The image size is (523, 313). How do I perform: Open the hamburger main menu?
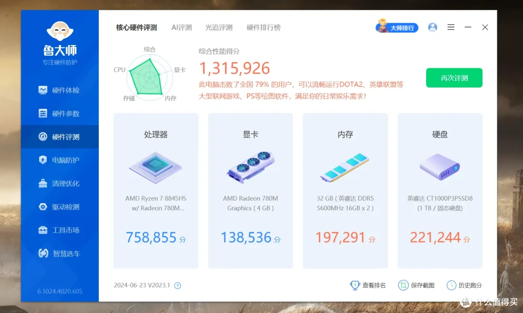[x=451, y=27]
